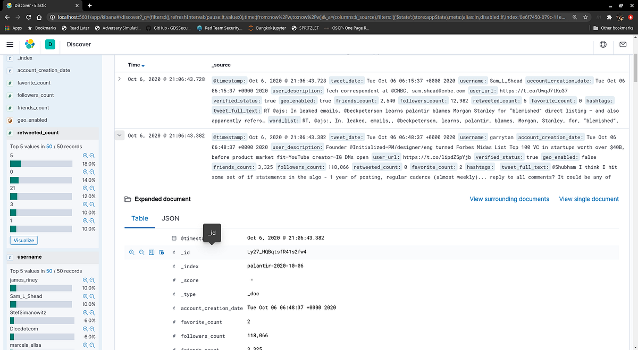Filter for the value james_riney

[85, 280]
